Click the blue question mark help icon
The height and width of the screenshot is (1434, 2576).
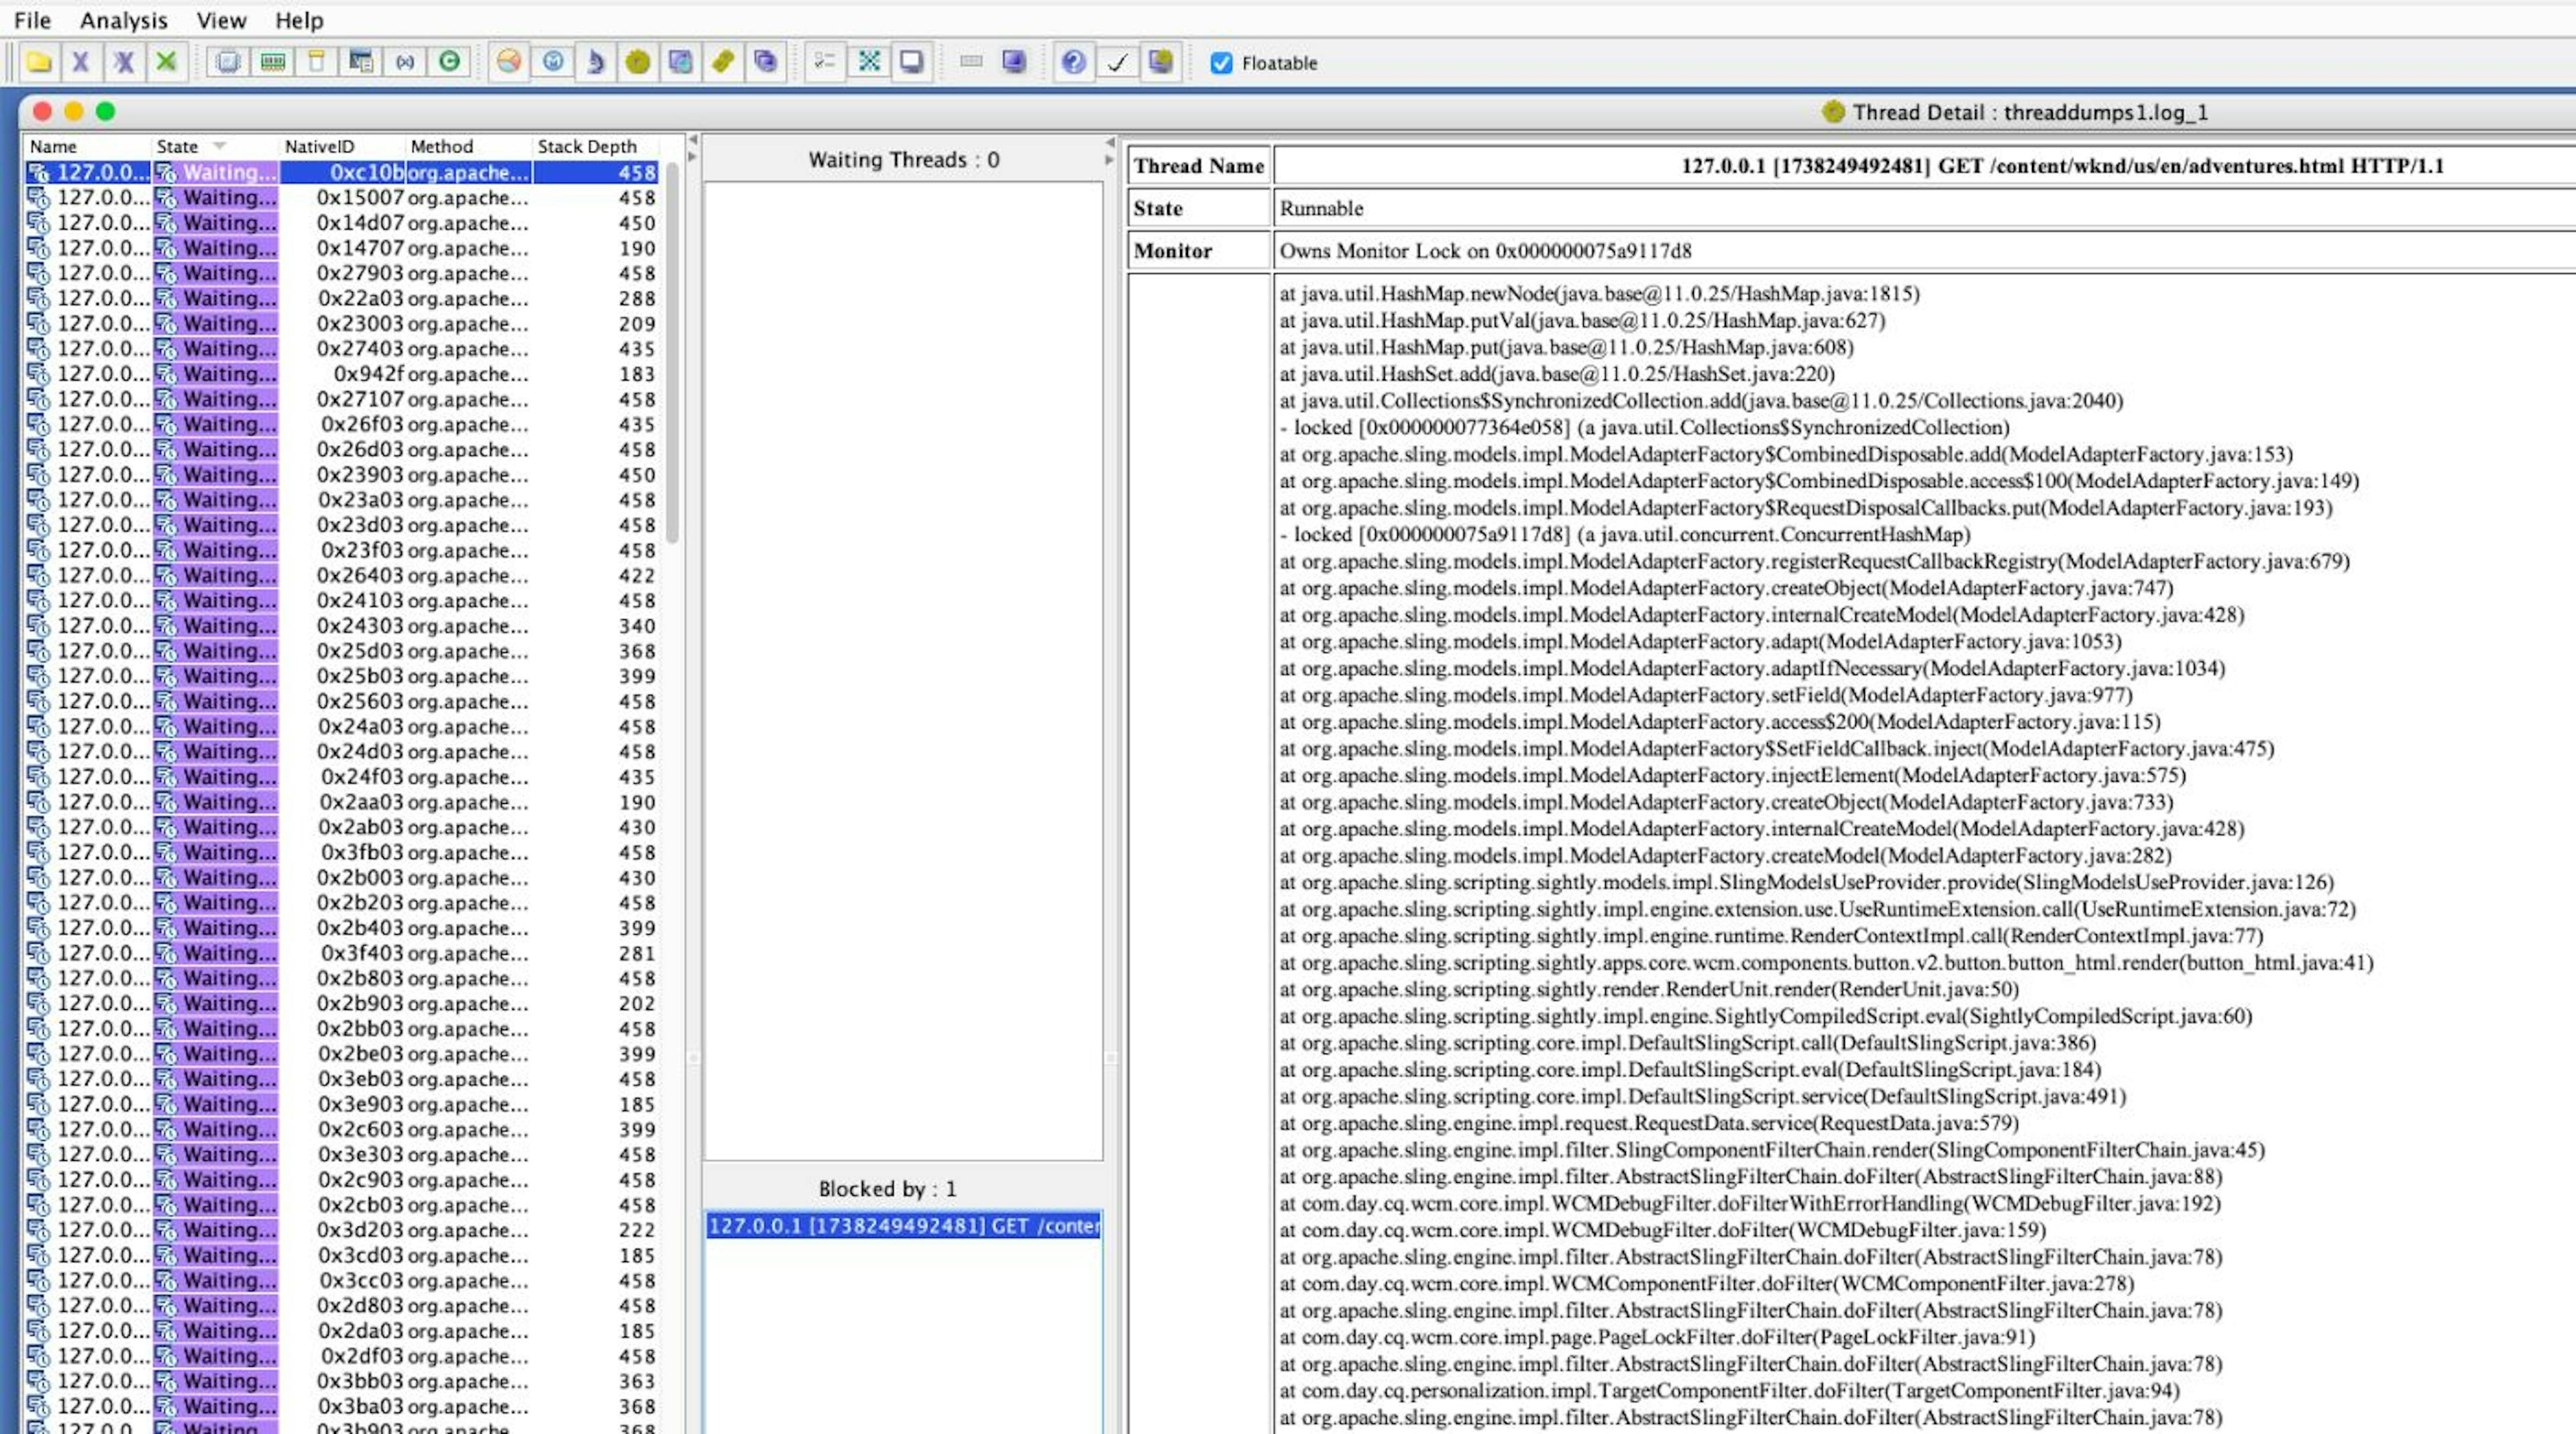[1073, 62]
